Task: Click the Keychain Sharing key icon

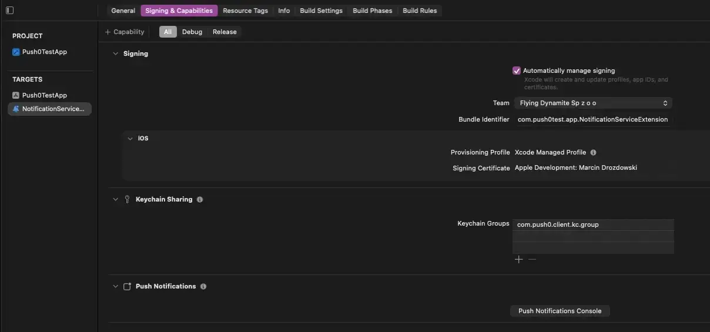Action: (127, 199)
